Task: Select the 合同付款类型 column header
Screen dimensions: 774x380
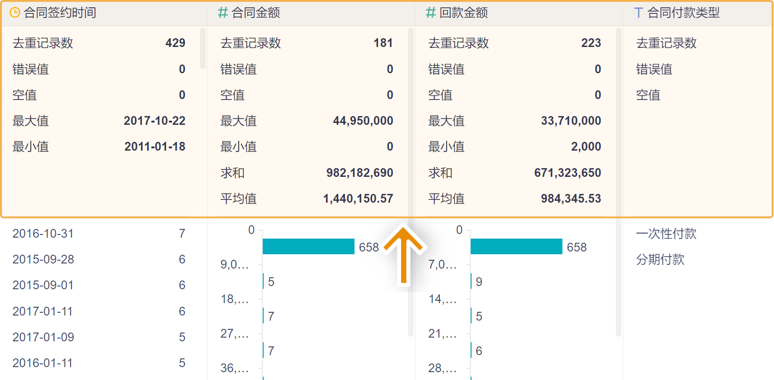Action: coord(683,13)
